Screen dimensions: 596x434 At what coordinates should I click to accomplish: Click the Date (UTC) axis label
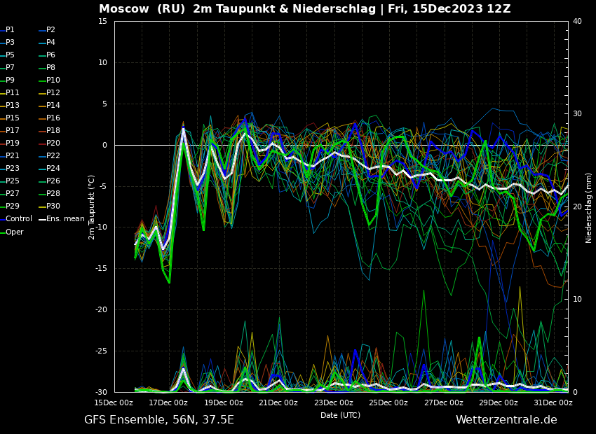click(340, 415)
